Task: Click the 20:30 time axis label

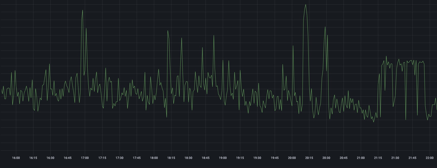Action: 326,158
